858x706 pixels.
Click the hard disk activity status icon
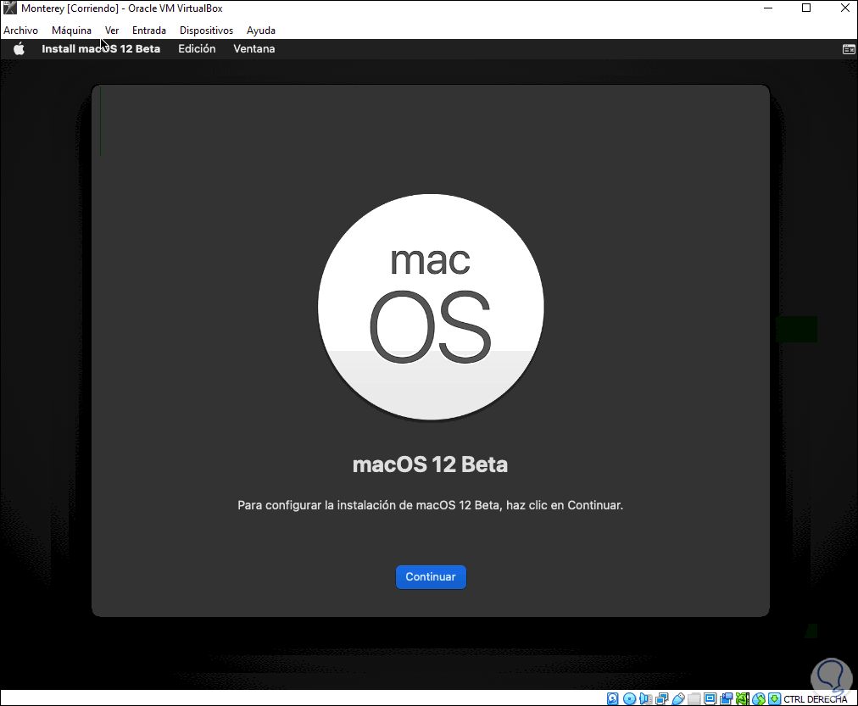point(613,699)
